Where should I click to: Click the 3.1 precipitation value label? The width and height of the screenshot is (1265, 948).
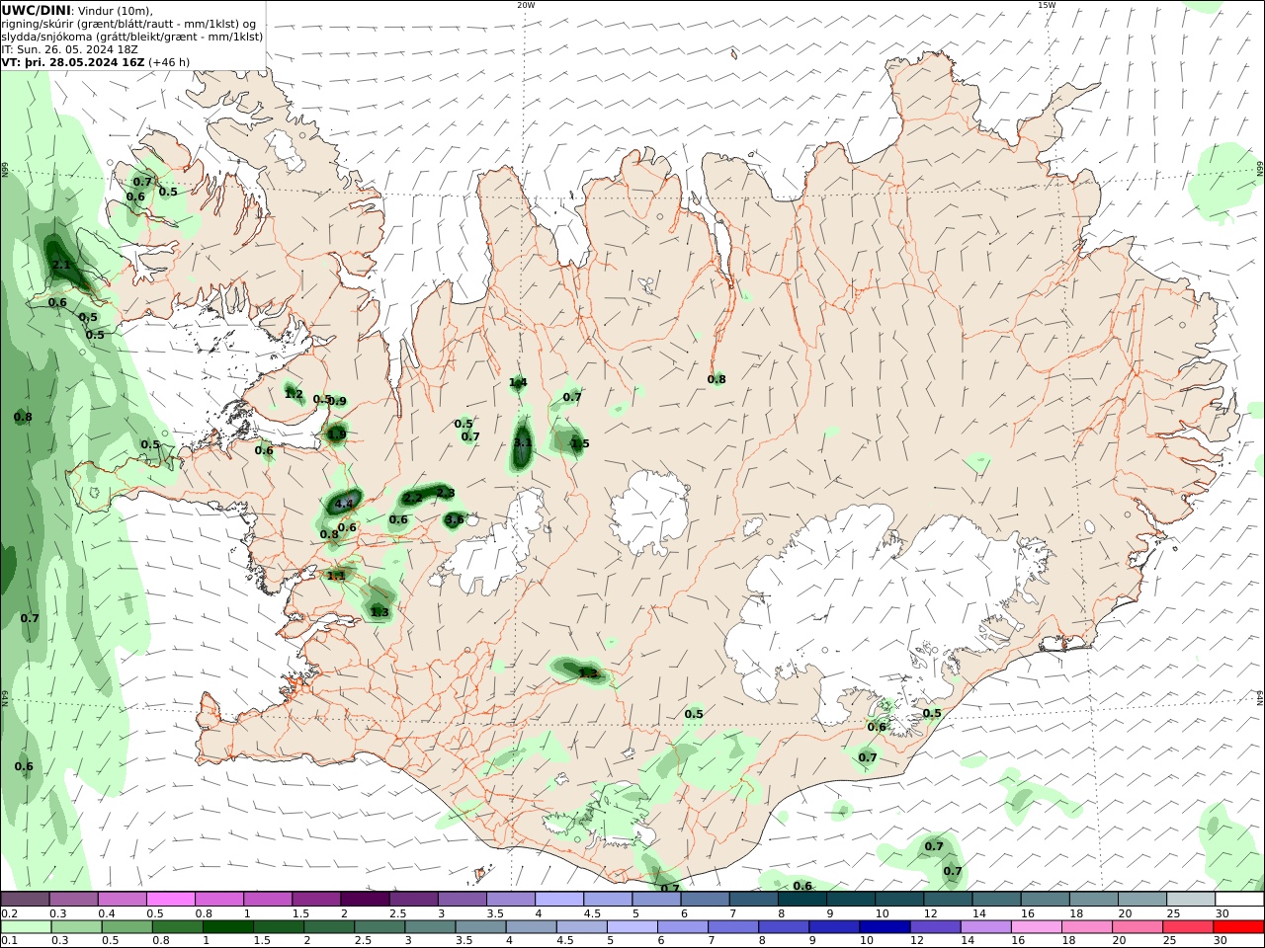(x=522, y=442)
